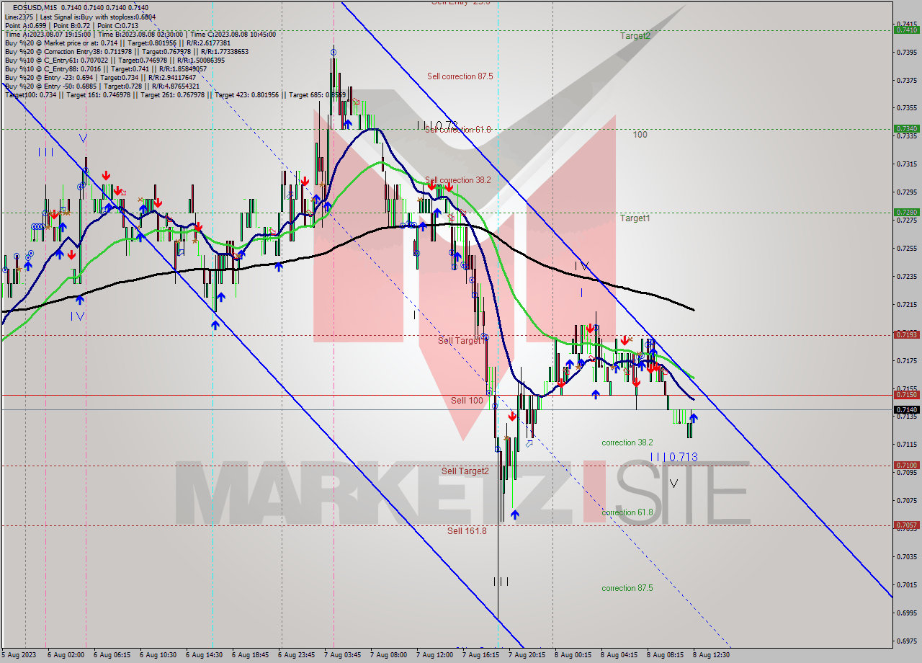Select the 'Sell Target2' label
This screenshot has width=922, height=663.
[x=465, y=471]
